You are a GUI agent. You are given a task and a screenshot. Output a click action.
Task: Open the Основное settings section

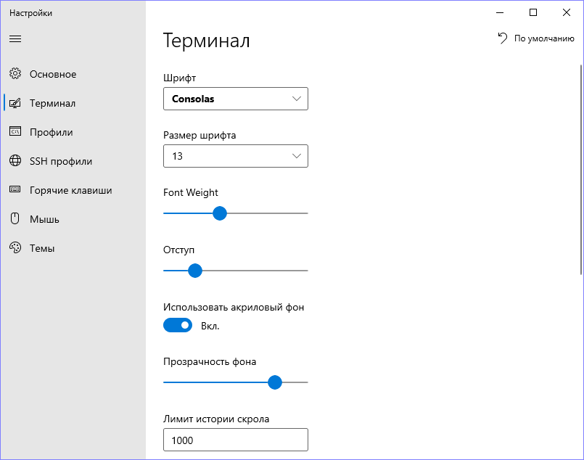pos(53,74)
